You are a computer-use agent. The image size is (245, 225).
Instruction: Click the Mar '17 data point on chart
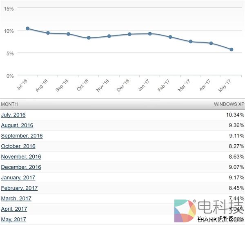tap(191, 42)
